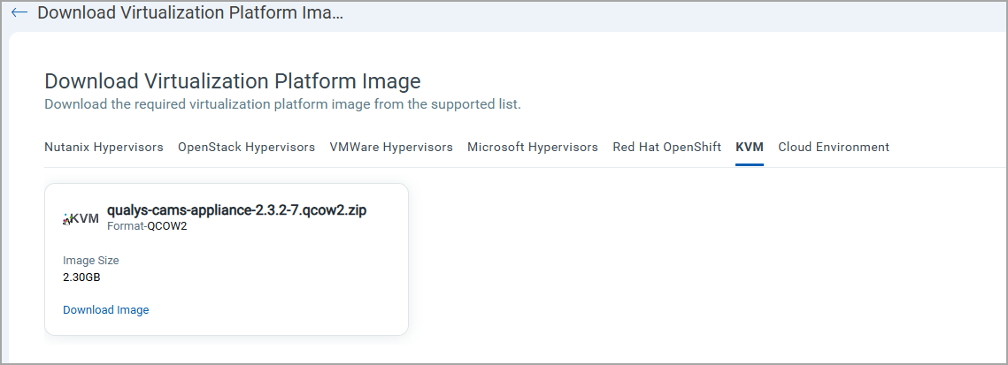Click the KVM logo icon on the card

(x=81, y=219)
